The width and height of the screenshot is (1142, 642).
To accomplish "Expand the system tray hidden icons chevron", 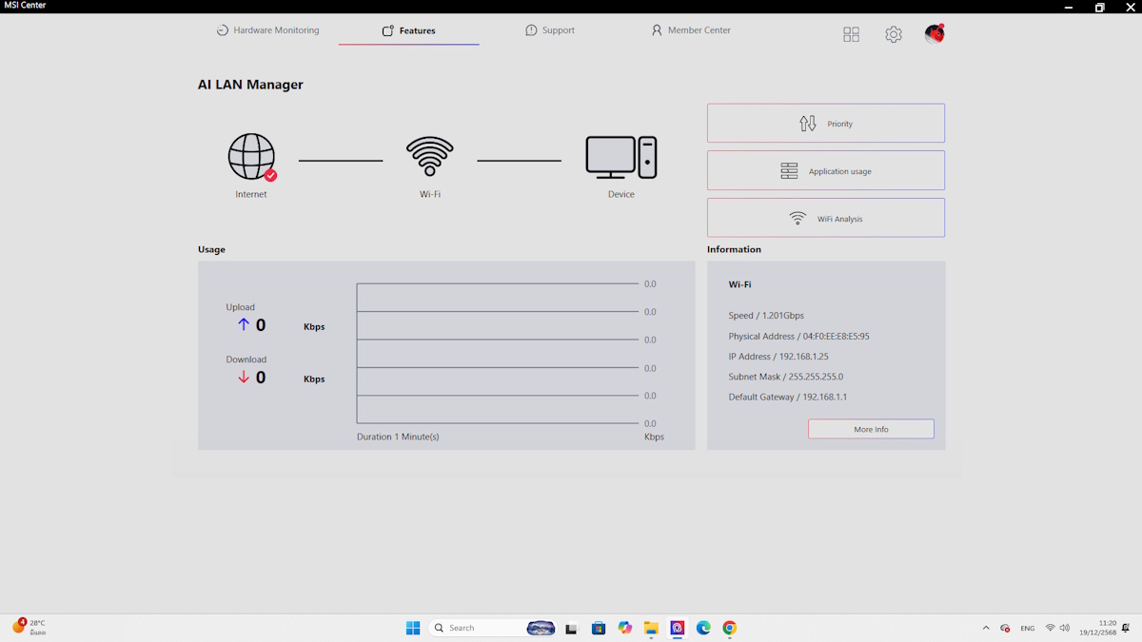I will click(x=985, y=628).
